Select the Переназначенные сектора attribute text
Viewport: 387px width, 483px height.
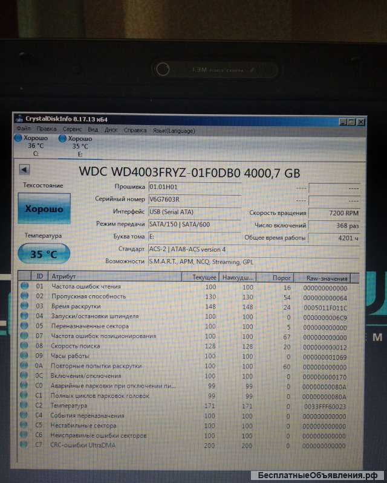click(90, 326)
